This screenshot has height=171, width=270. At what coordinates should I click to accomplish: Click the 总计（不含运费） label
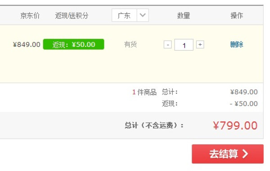tap(154, 125)
